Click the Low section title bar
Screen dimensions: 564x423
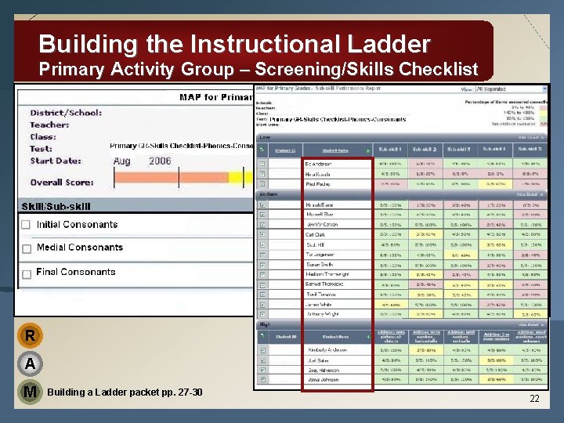click(401, 137)
